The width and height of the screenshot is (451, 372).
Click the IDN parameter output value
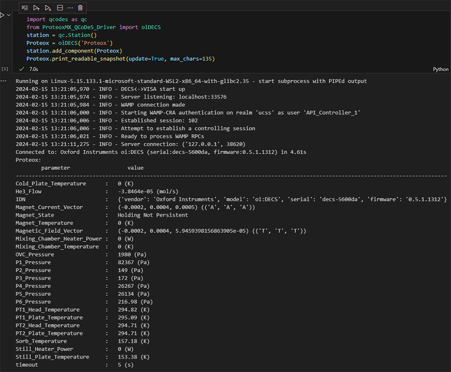coord(282,199)
